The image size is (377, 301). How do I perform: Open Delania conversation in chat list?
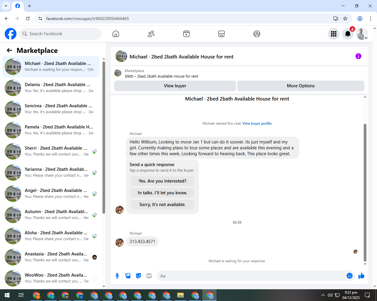click(51, 88)
